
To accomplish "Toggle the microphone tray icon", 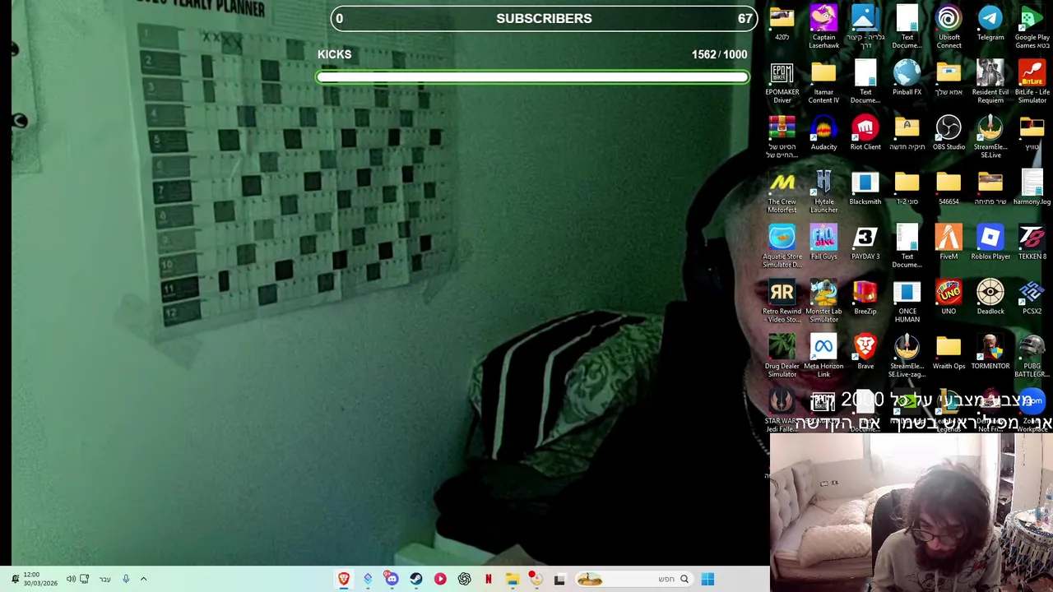I will [126, 579].
